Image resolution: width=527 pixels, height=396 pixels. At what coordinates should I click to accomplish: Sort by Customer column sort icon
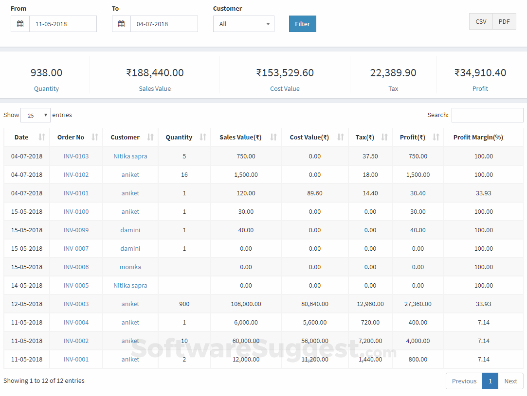[150, 137]
